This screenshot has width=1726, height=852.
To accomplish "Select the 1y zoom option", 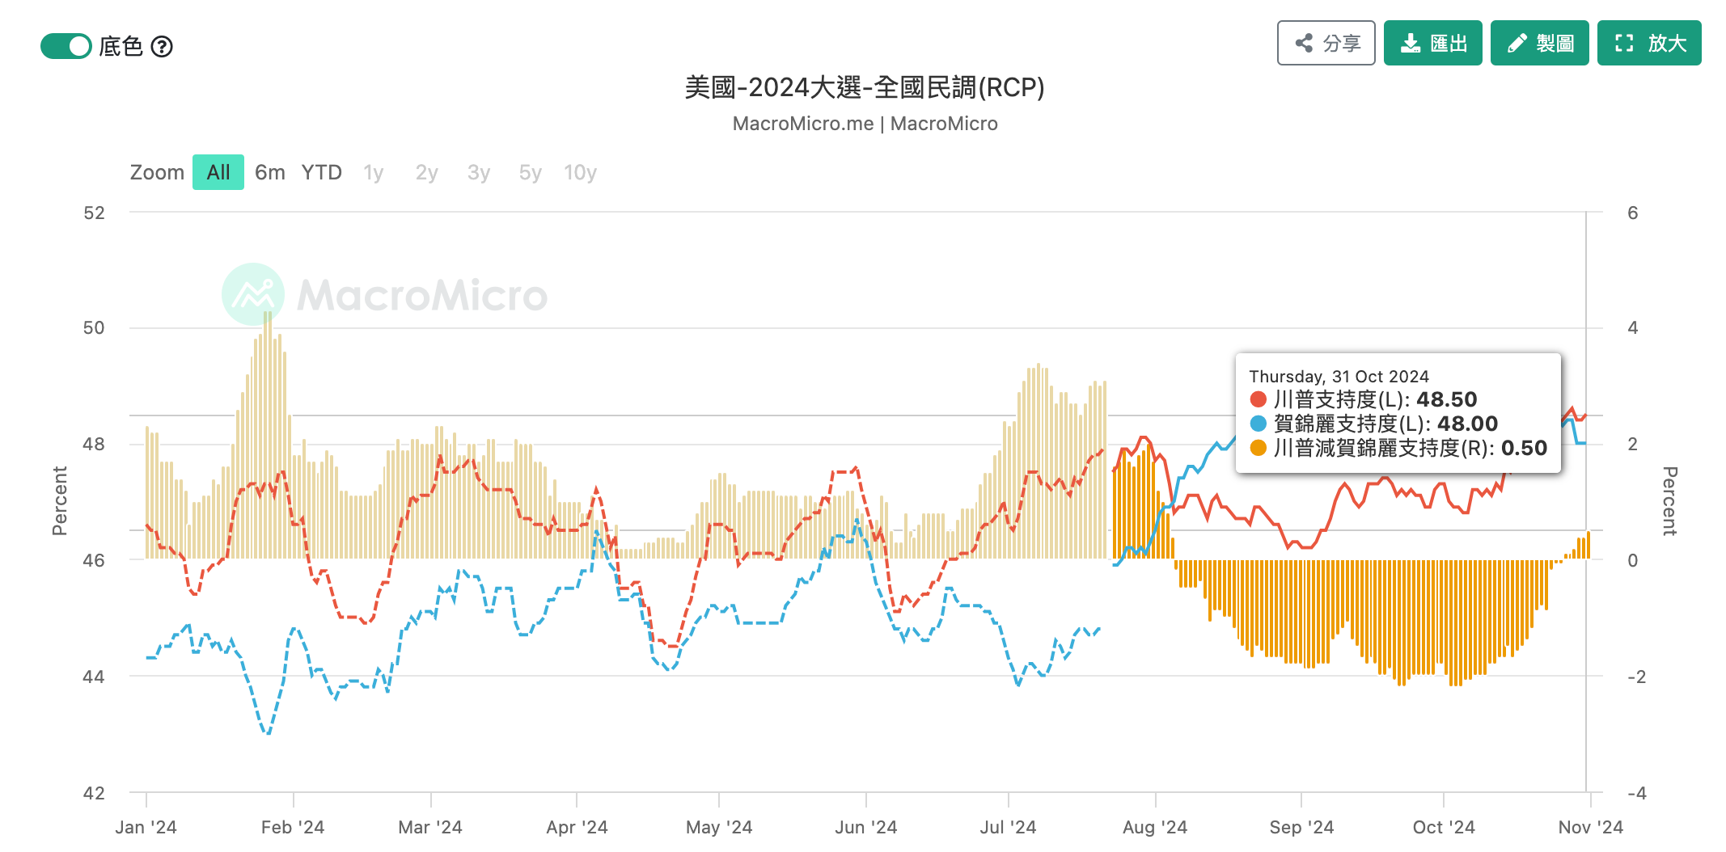I will pyautogui.click(x=374, y=172).
